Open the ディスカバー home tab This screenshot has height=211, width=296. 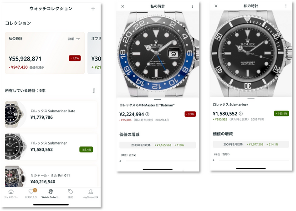[11, 194]
